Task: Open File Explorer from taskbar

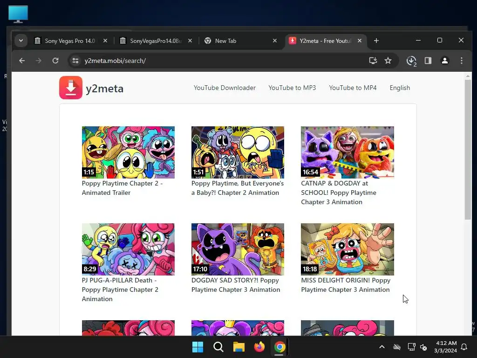Action: click(239, 347)
